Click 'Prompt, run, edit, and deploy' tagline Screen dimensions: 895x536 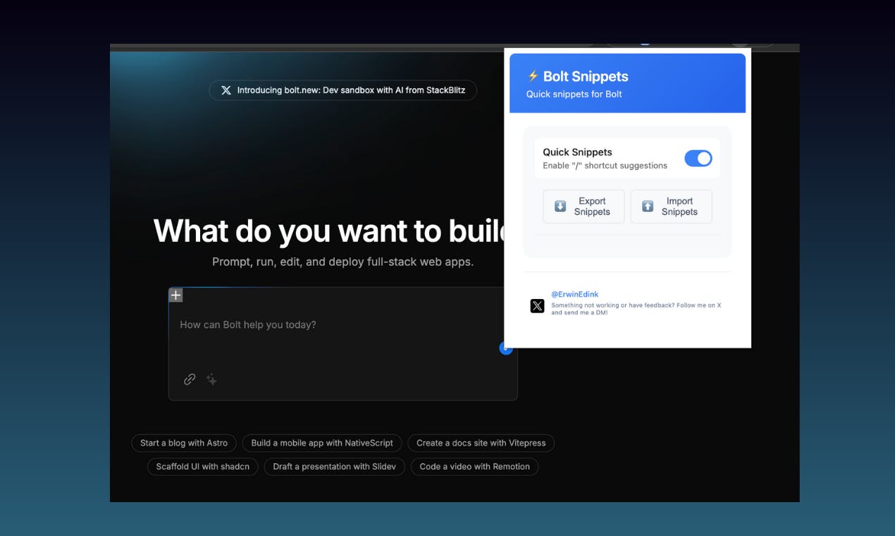342,262
